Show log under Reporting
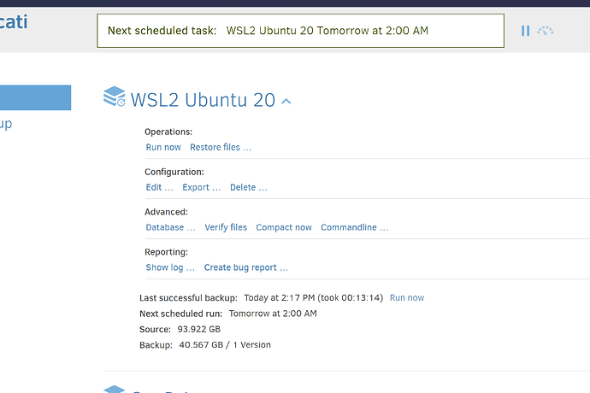 [x=170, y=267]
